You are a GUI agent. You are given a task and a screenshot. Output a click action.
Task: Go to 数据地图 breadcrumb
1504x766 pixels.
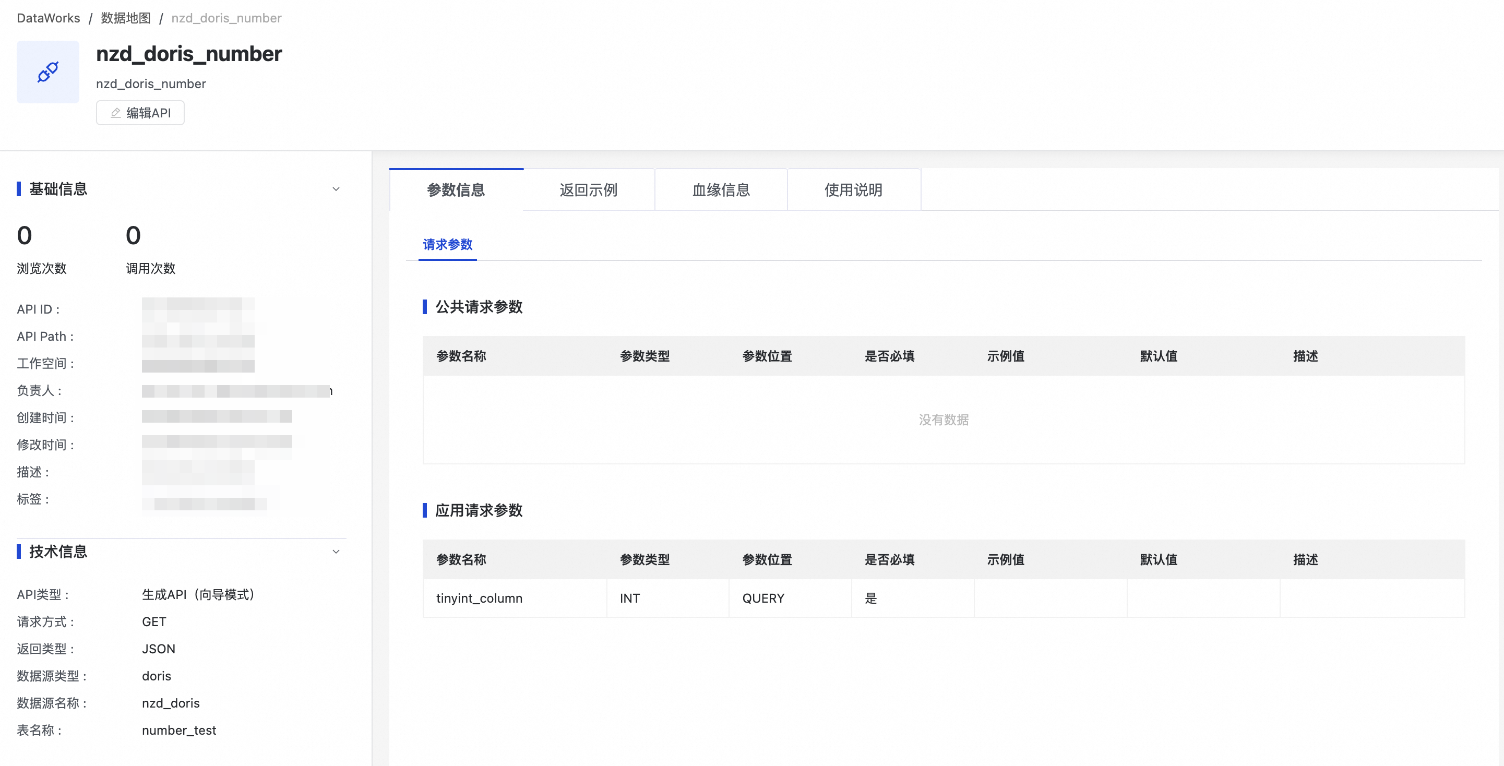tap(126, 18)
